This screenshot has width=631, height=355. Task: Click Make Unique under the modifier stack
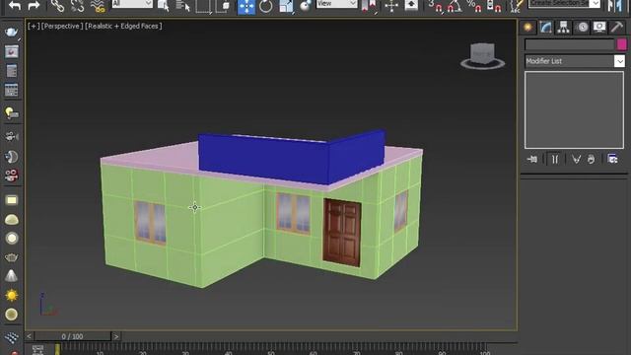[576, 160]
